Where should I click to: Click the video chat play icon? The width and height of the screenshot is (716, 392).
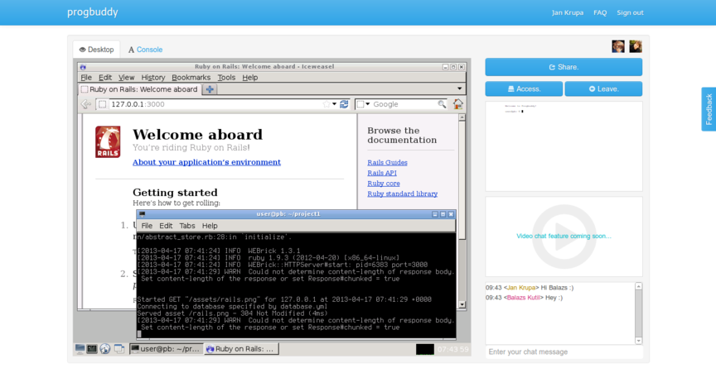pyautogui.click(x=564, y=237)
